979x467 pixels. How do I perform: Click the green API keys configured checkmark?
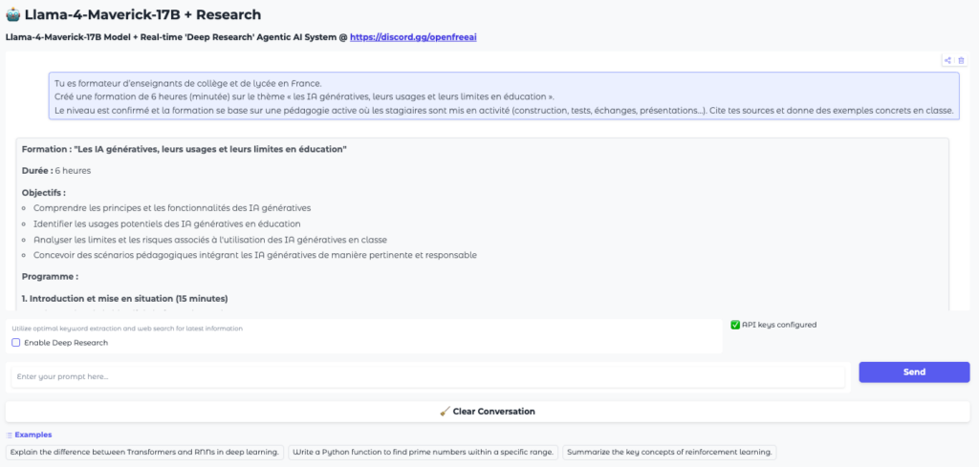coord(735,325)
